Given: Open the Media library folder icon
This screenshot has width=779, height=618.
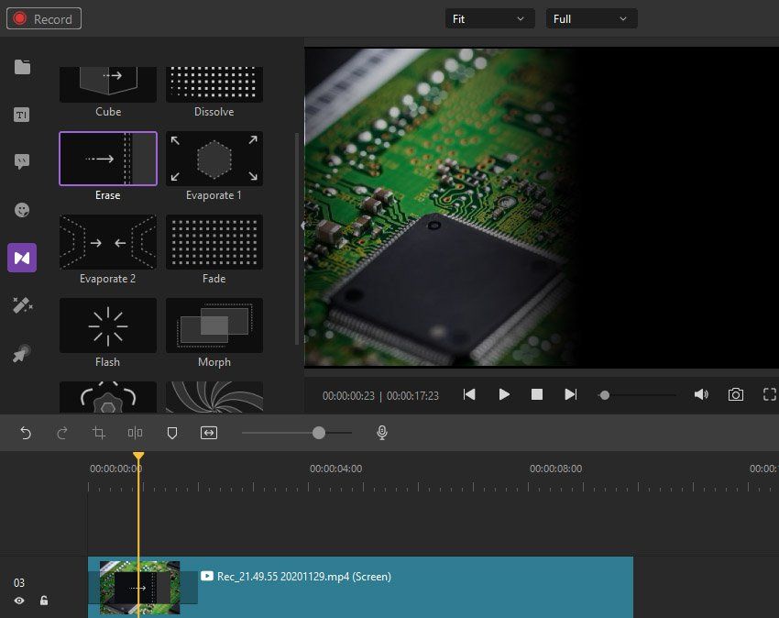Looking at the screenshot, I should pos(22,67).
